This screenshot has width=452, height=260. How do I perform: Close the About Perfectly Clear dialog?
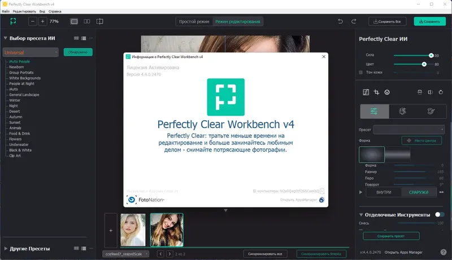tap(324, 56)
